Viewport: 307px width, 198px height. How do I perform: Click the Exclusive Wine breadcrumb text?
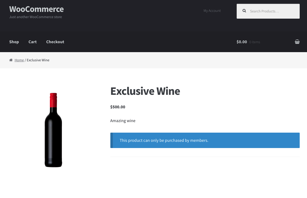point(38,60)
